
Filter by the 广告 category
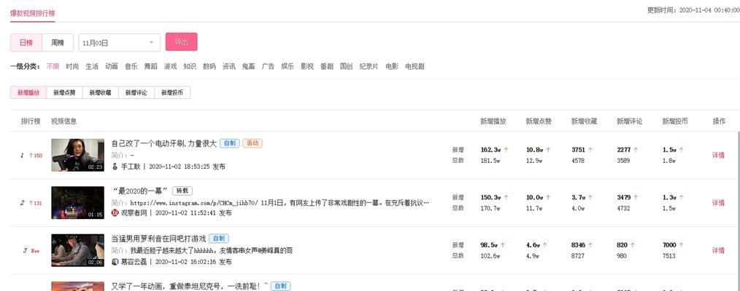click(268, 67)
